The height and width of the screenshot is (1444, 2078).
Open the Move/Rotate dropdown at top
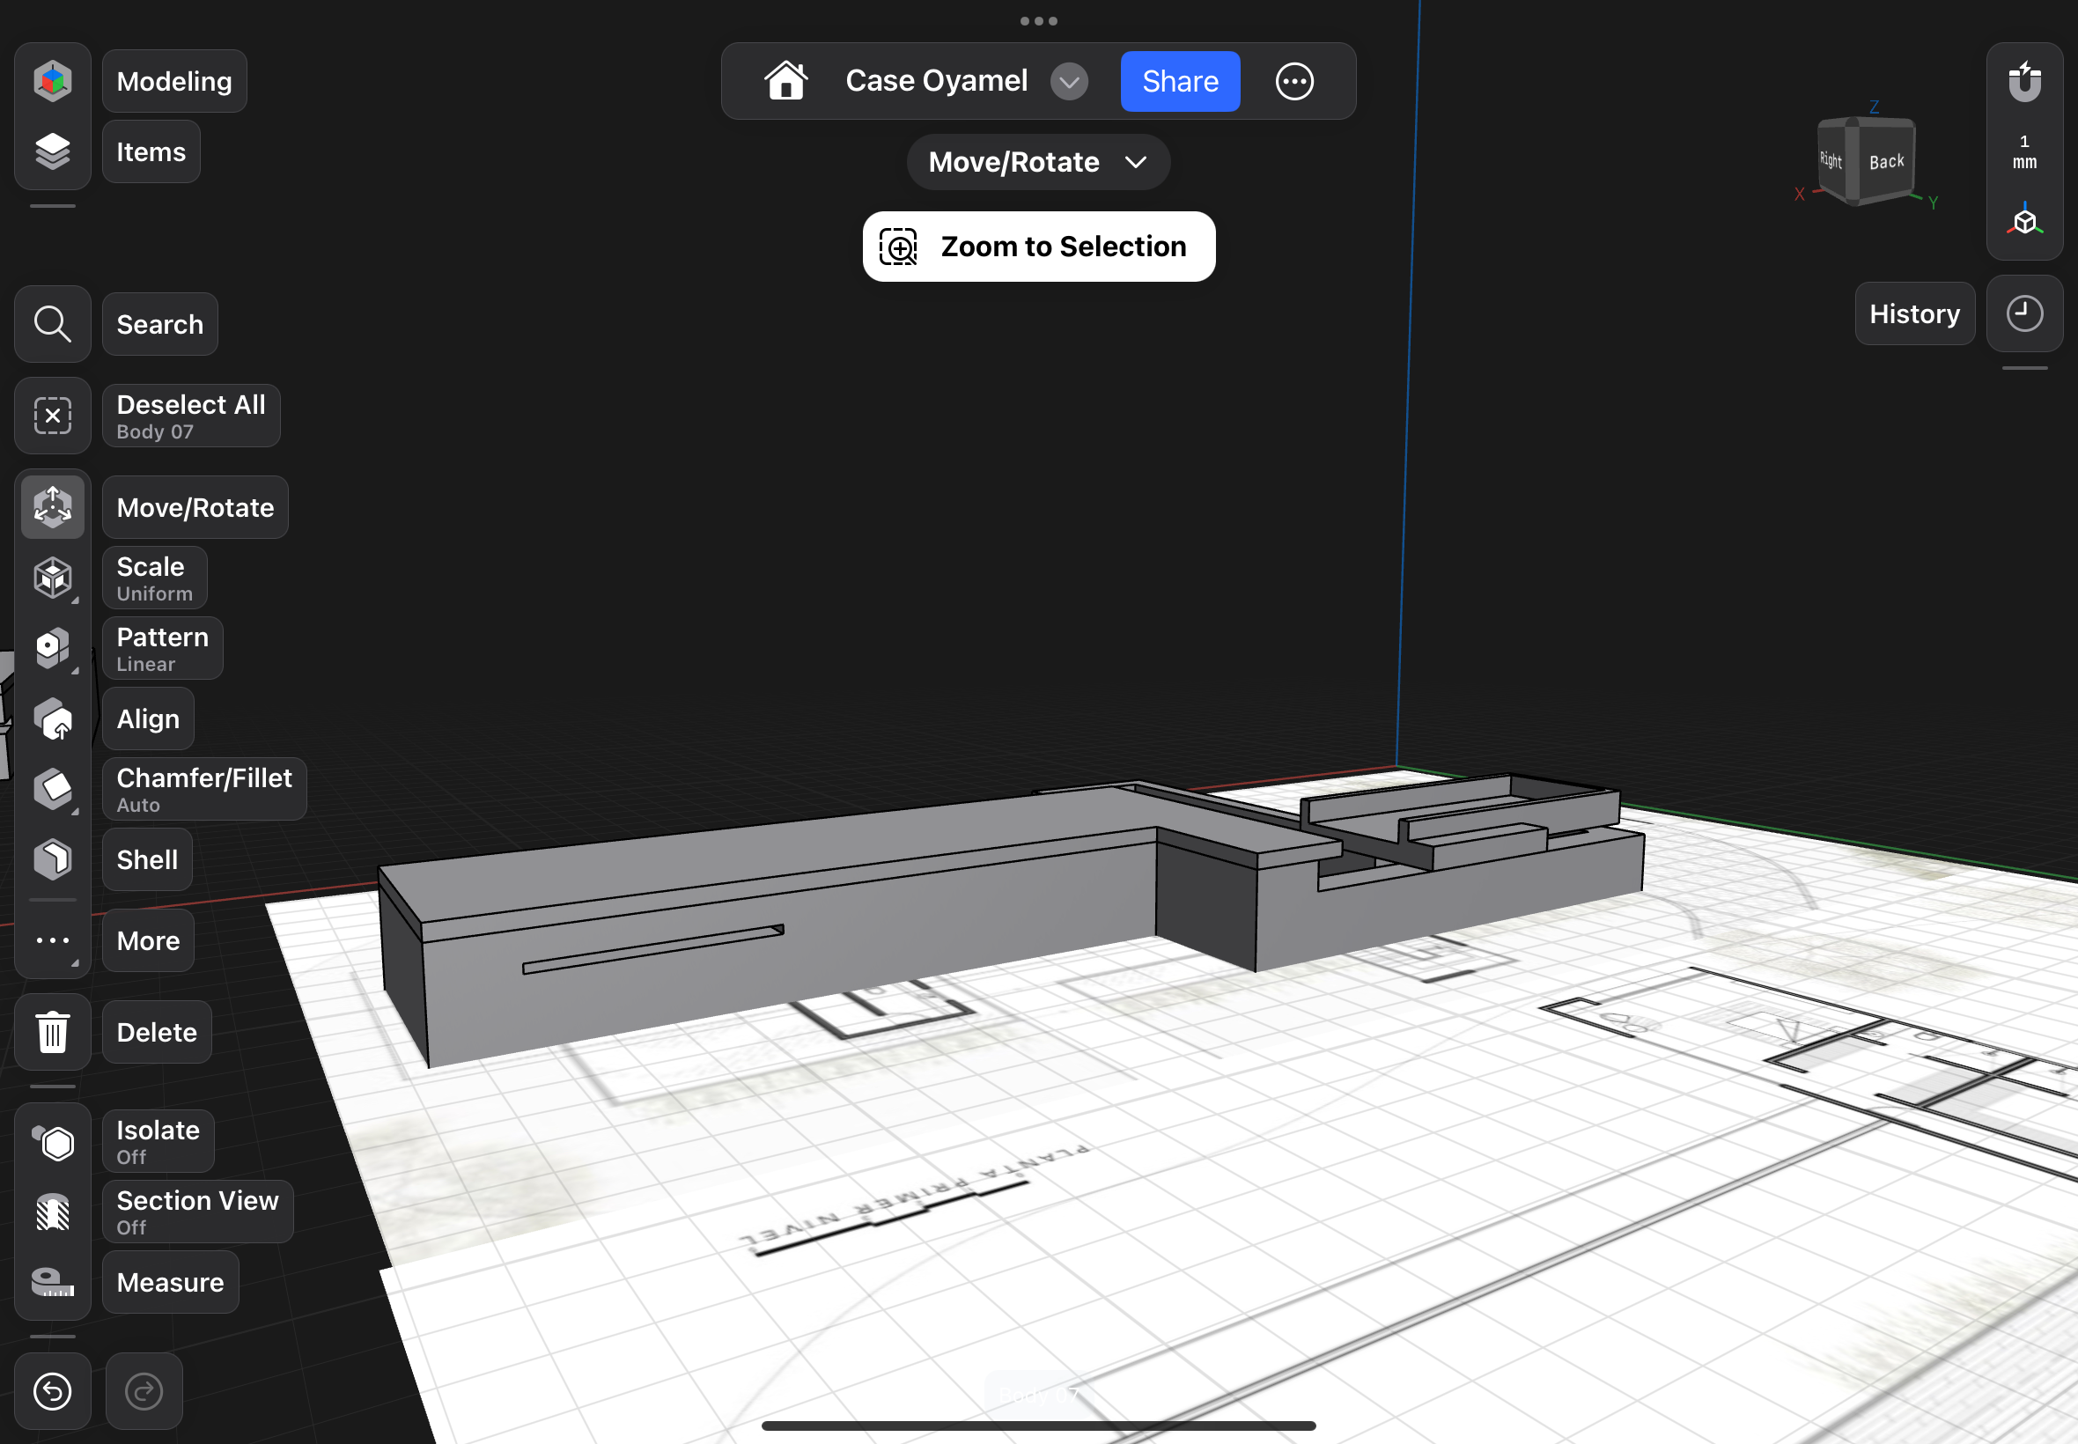pos(1038,162)
